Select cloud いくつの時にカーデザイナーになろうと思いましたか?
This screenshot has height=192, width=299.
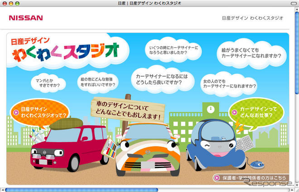coord(173,50)
